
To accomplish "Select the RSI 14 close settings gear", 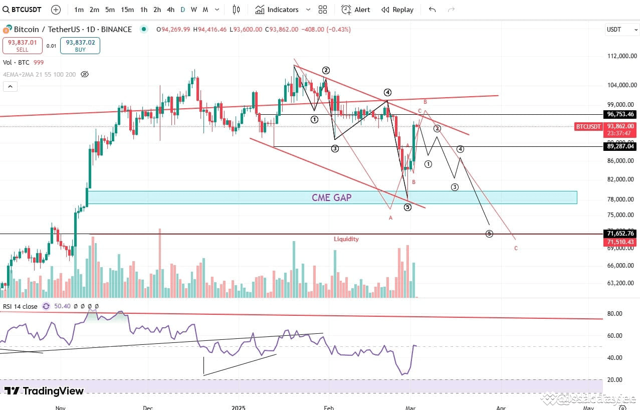I will click(46, 306).
